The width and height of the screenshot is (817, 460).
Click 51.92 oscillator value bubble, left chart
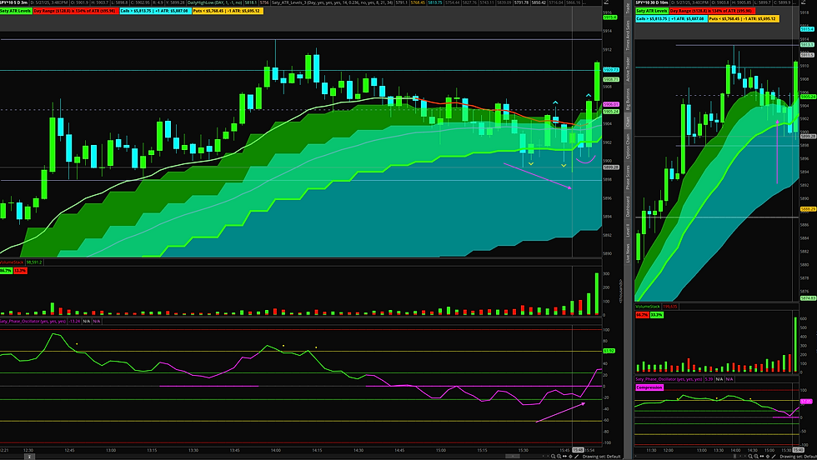(609, 351)
